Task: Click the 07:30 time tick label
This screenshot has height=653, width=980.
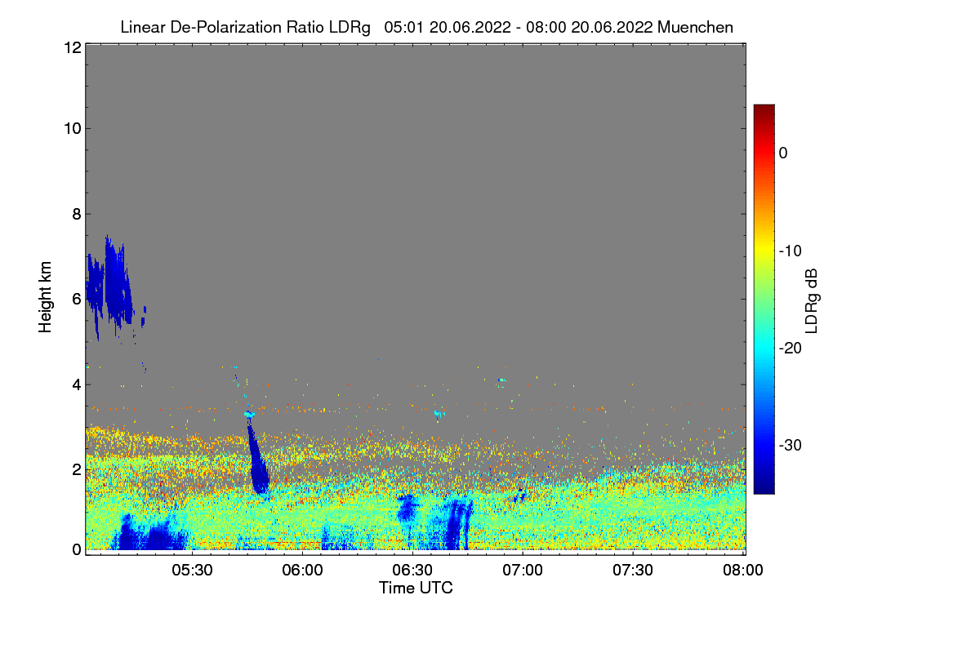Action: 634,571
